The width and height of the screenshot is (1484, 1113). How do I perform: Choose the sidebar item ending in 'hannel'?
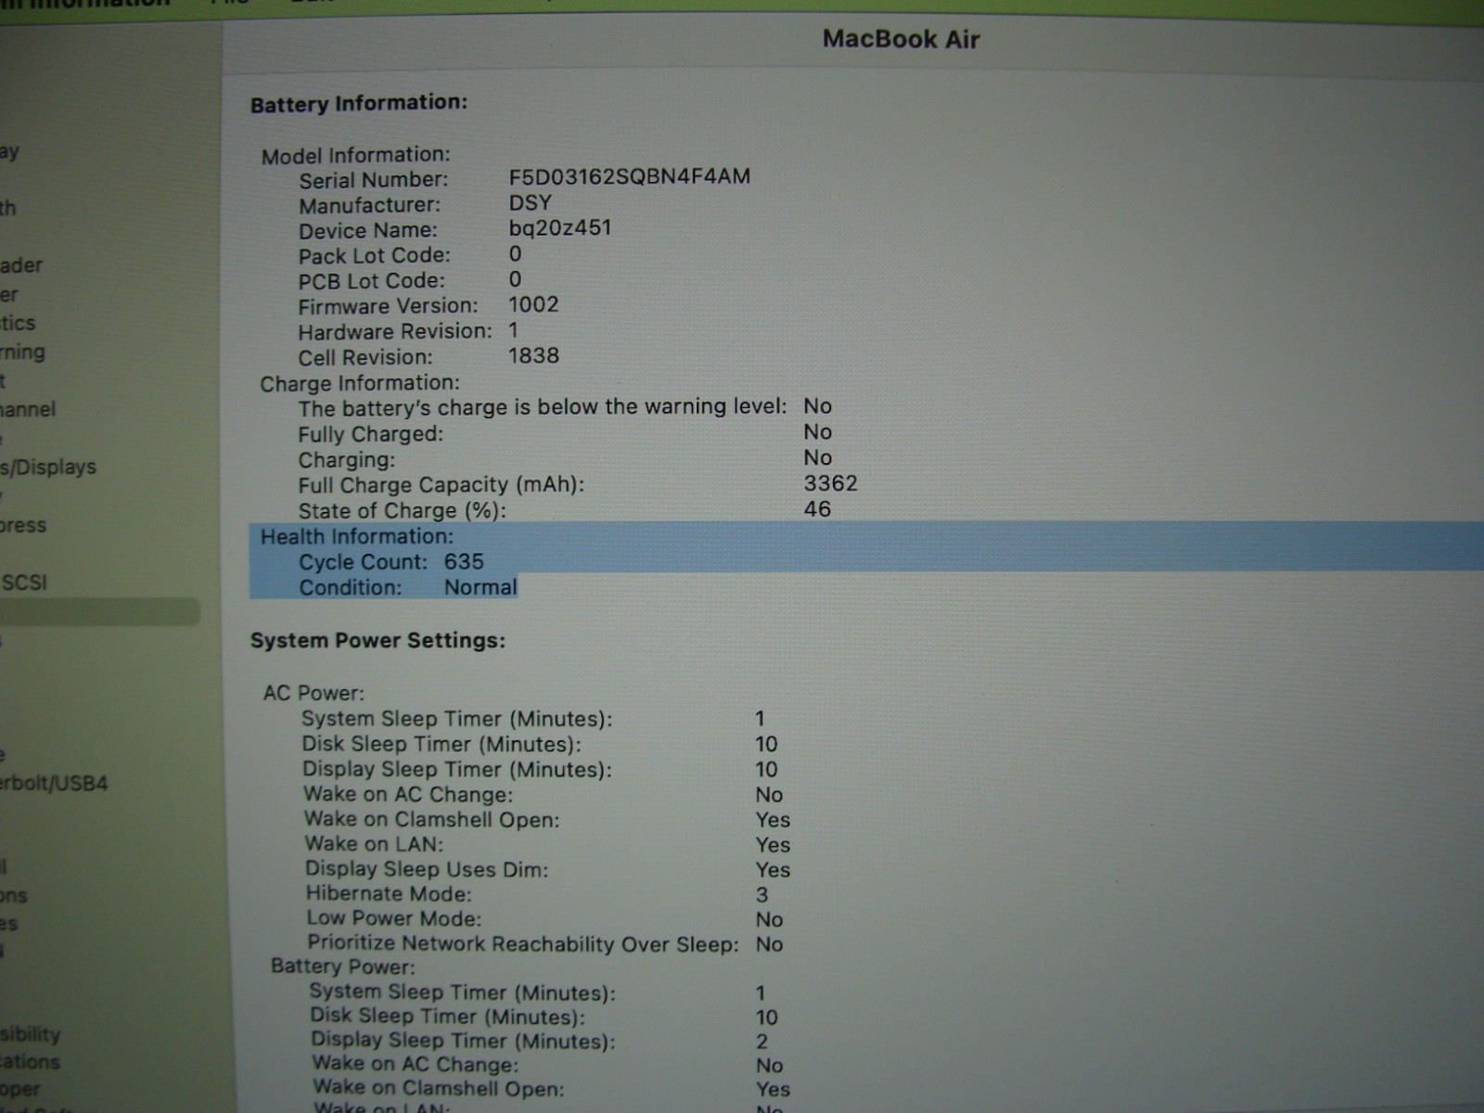coord(28,409)
